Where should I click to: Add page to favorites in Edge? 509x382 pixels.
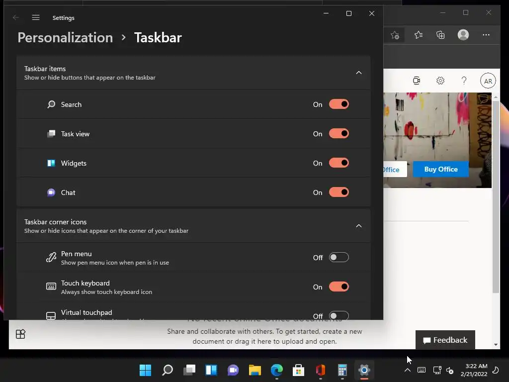tap(395, 35)
